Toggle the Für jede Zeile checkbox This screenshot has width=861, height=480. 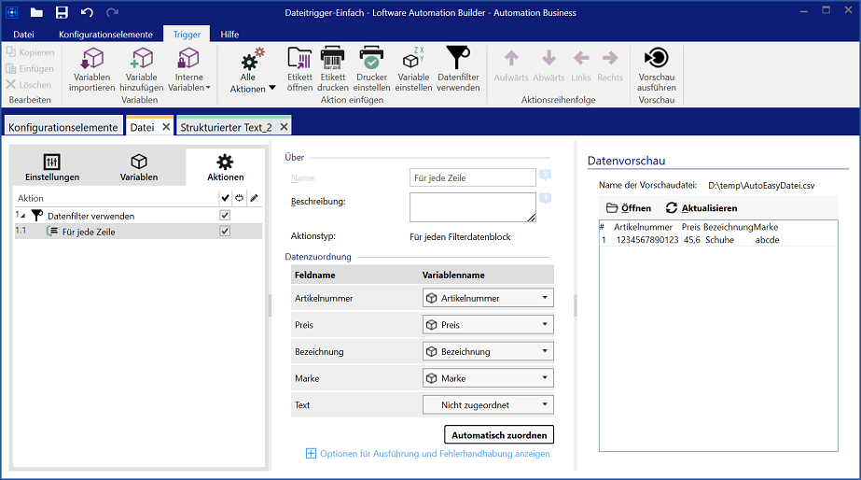(224, 232)
